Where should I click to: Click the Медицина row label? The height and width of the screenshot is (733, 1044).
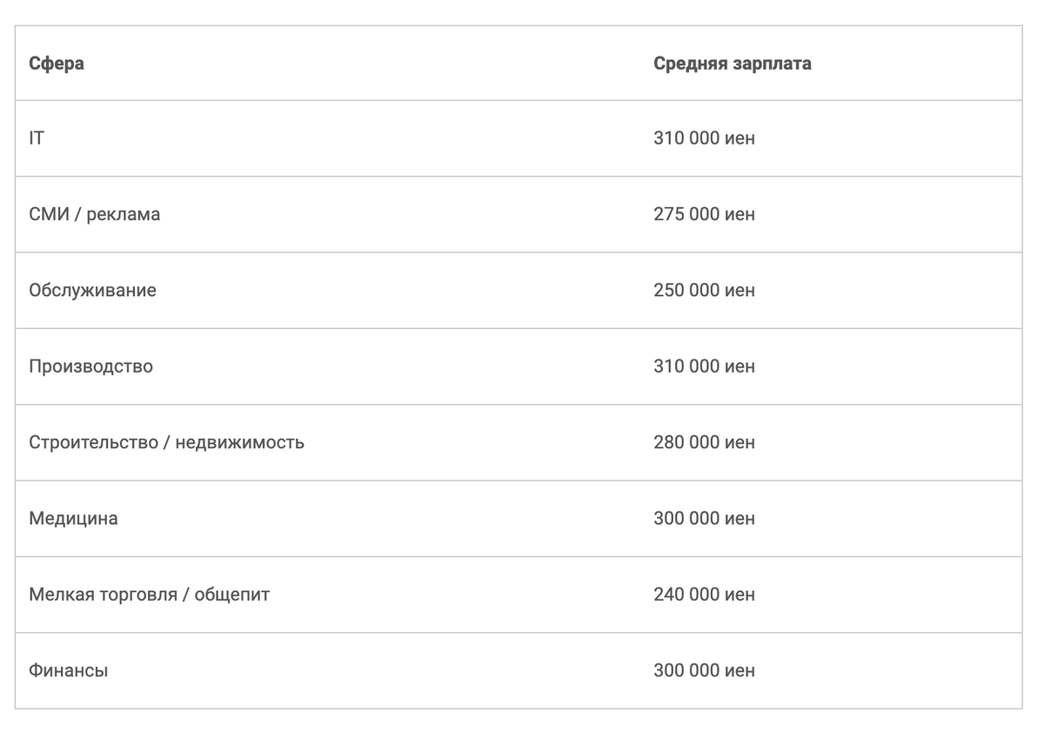(73, 519)
